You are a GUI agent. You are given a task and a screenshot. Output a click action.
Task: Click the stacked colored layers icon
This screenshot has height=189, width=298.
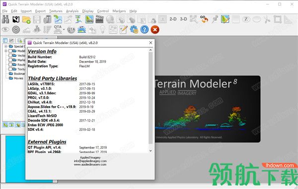click(x=81, y=30)
